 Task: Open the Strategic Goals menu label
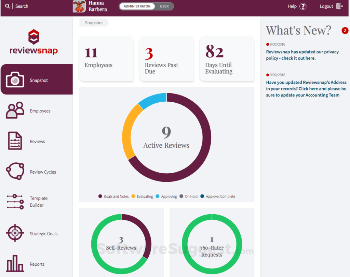[44, 234]
